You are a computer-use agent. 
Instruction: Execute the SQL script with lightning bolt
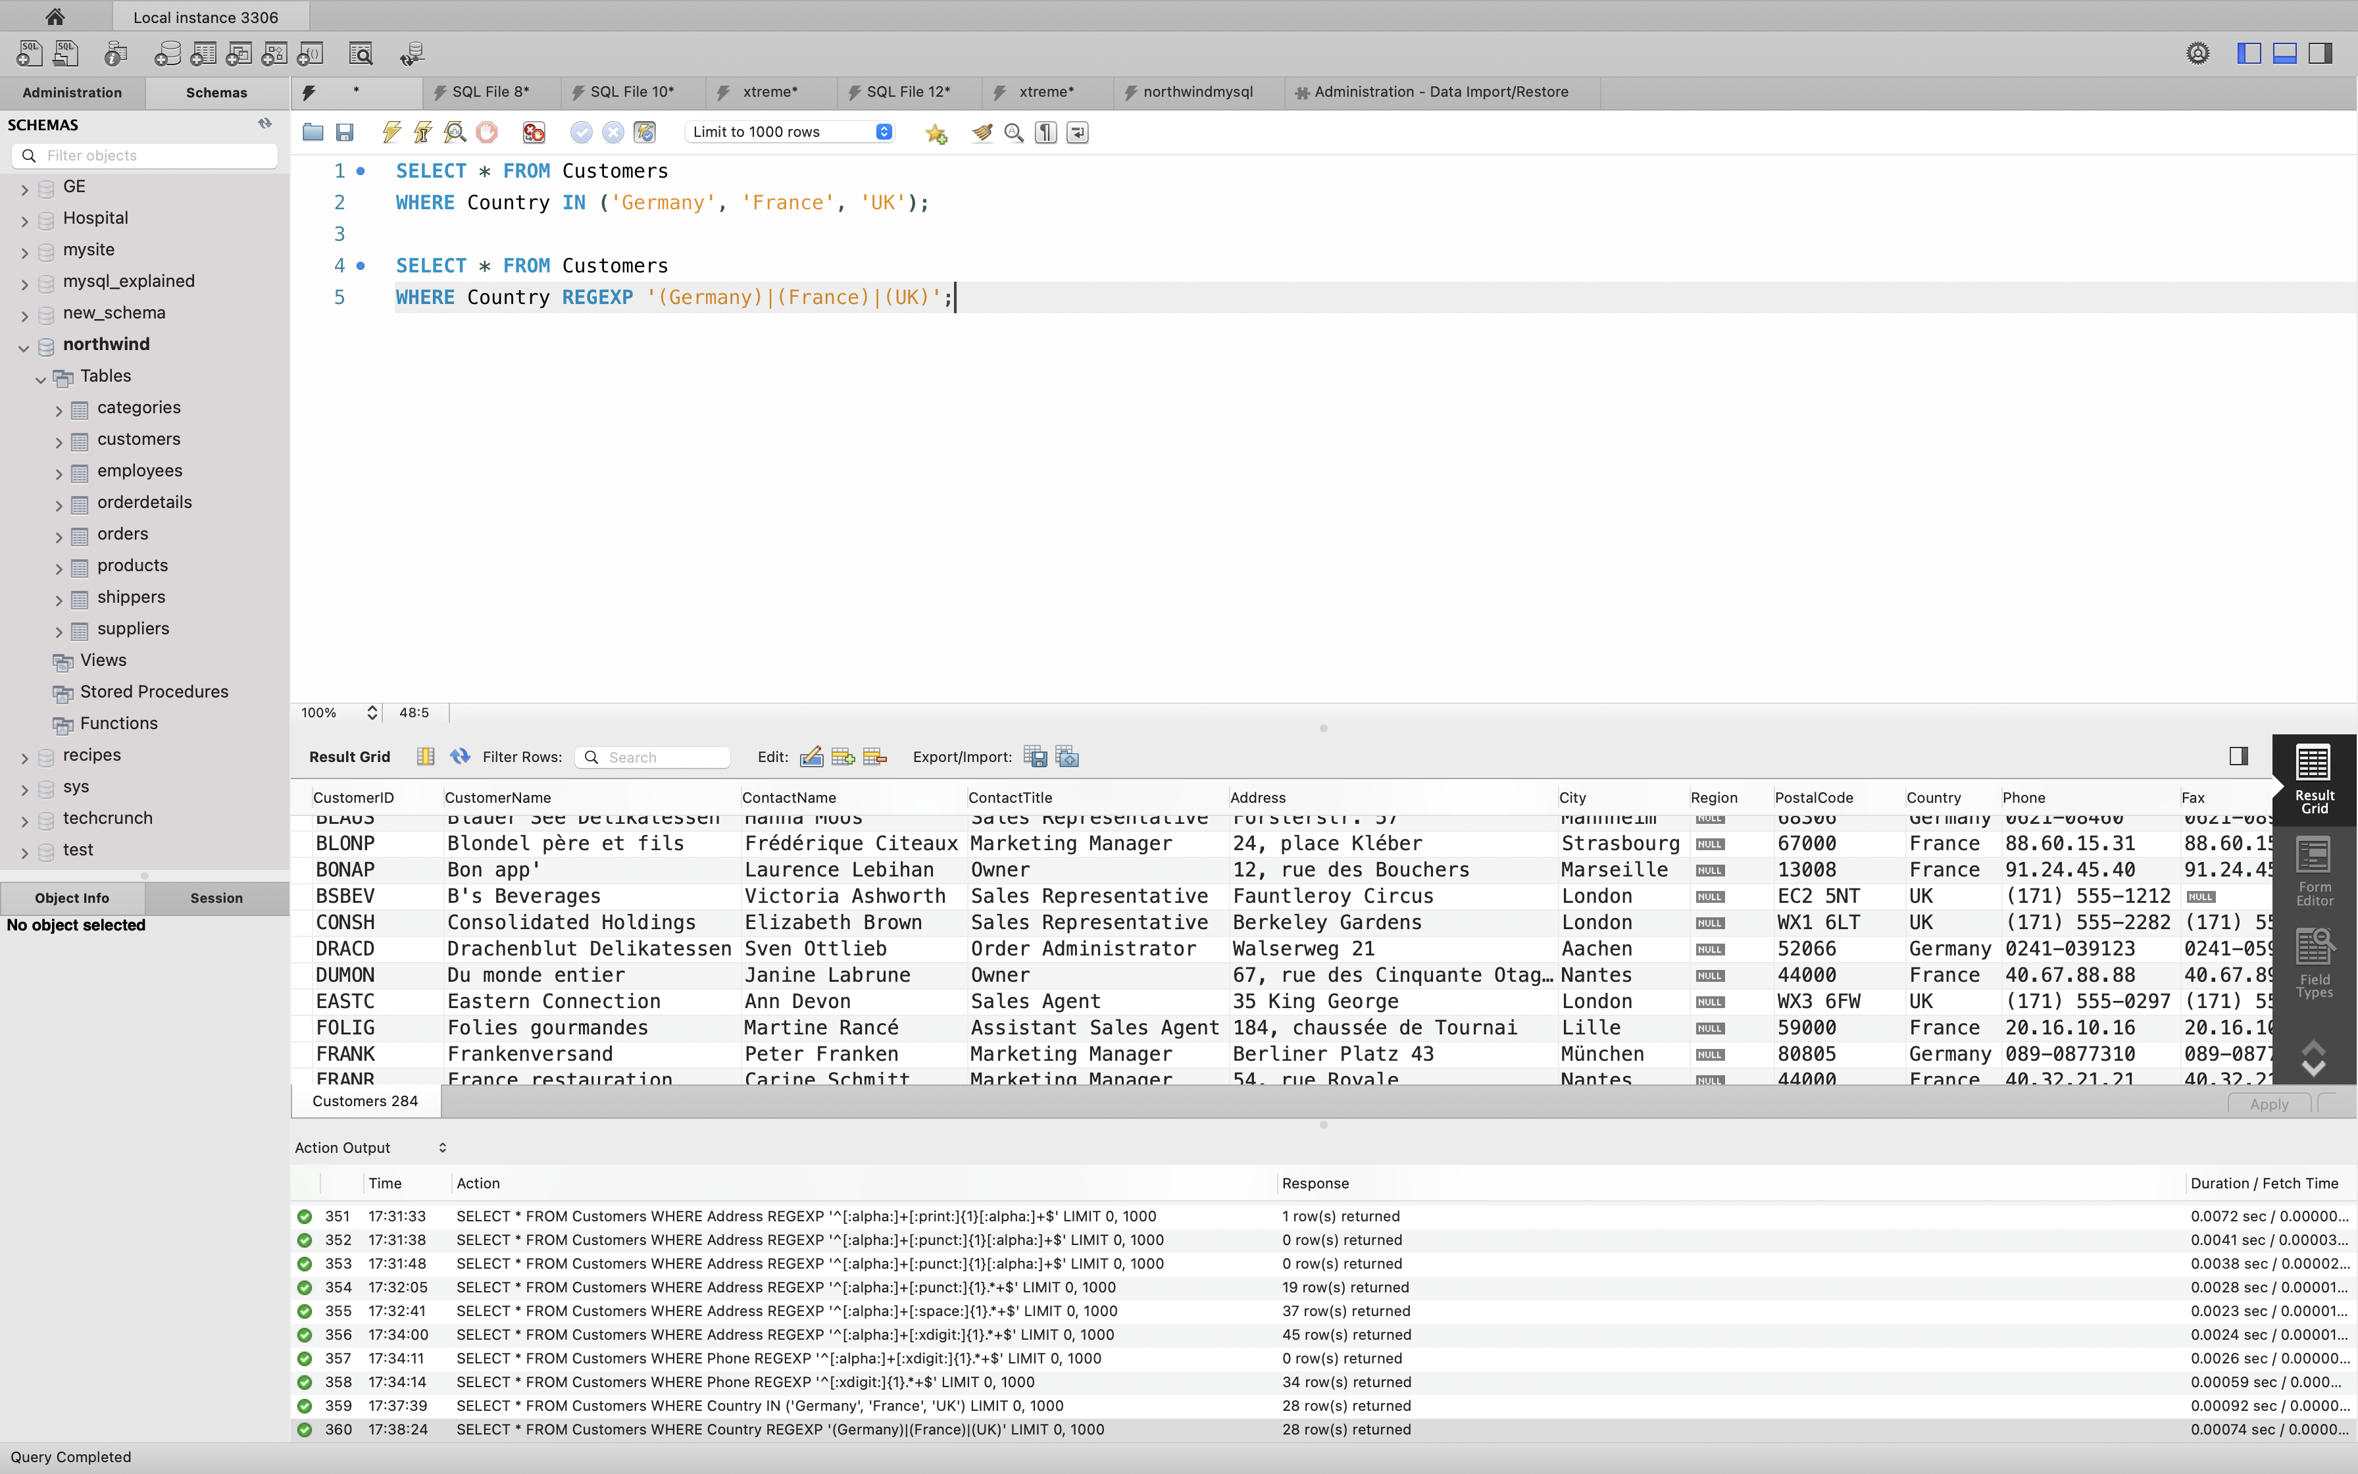pyautogui.click(x=391, y=132)
